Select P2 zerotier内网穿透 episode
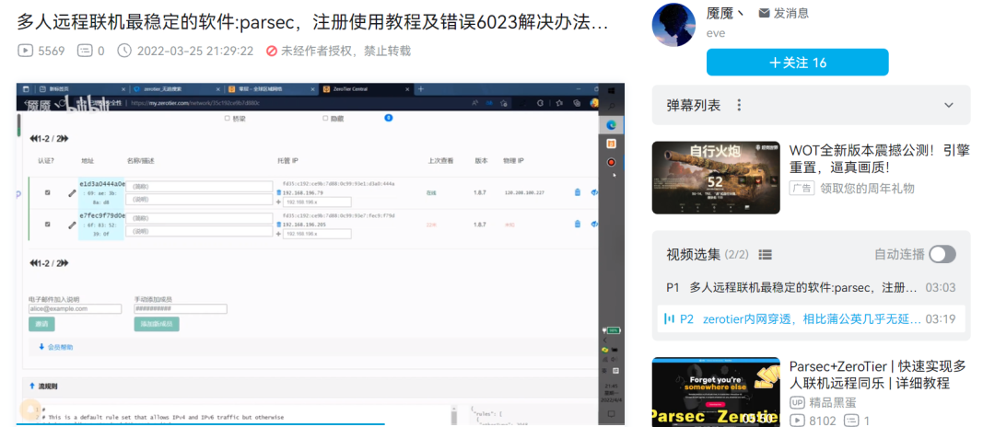The width and height of the screenshot is (995, 427). [811, 318]
